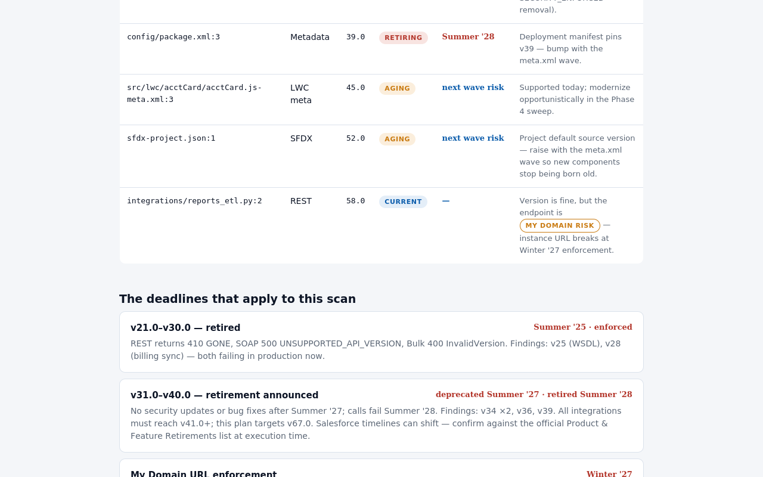This screenshot has width=763, height=477.
Task: Click the REST returns 410 GONE description
Action: (x=376, y=350)
